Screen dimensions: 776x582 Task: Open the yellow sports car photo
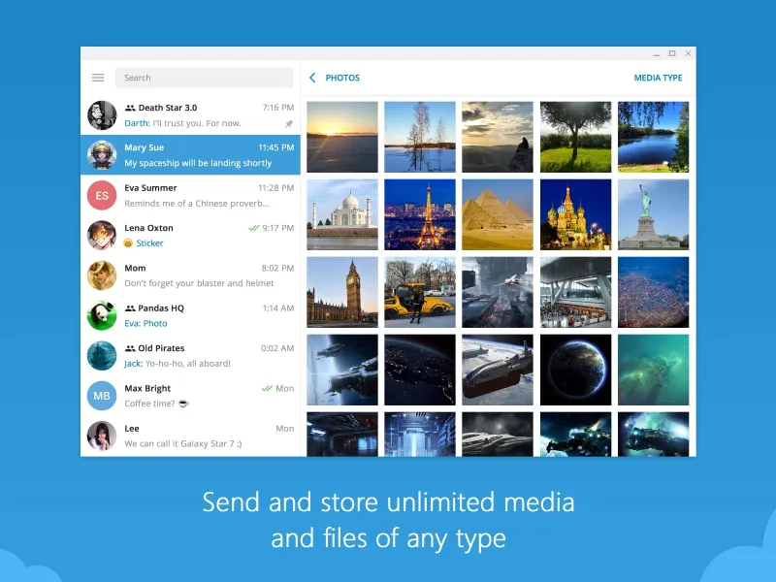click(420, 292)
